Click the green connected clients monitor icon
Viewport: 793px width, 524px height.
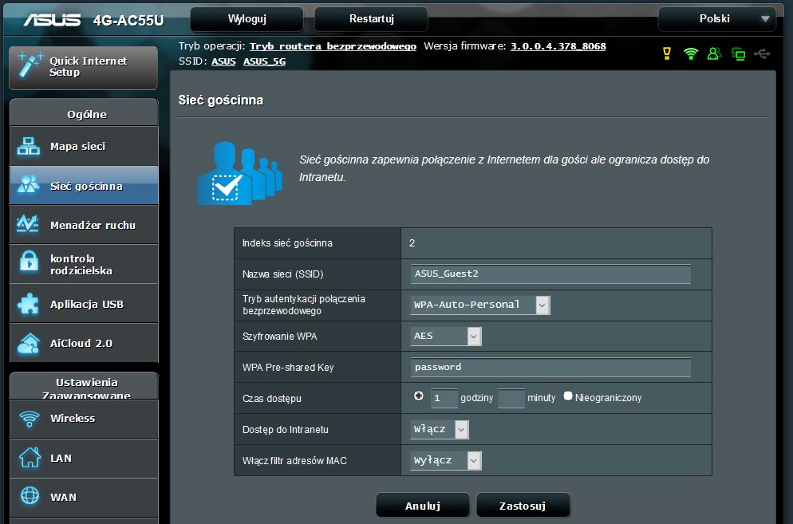coord(739,53)
